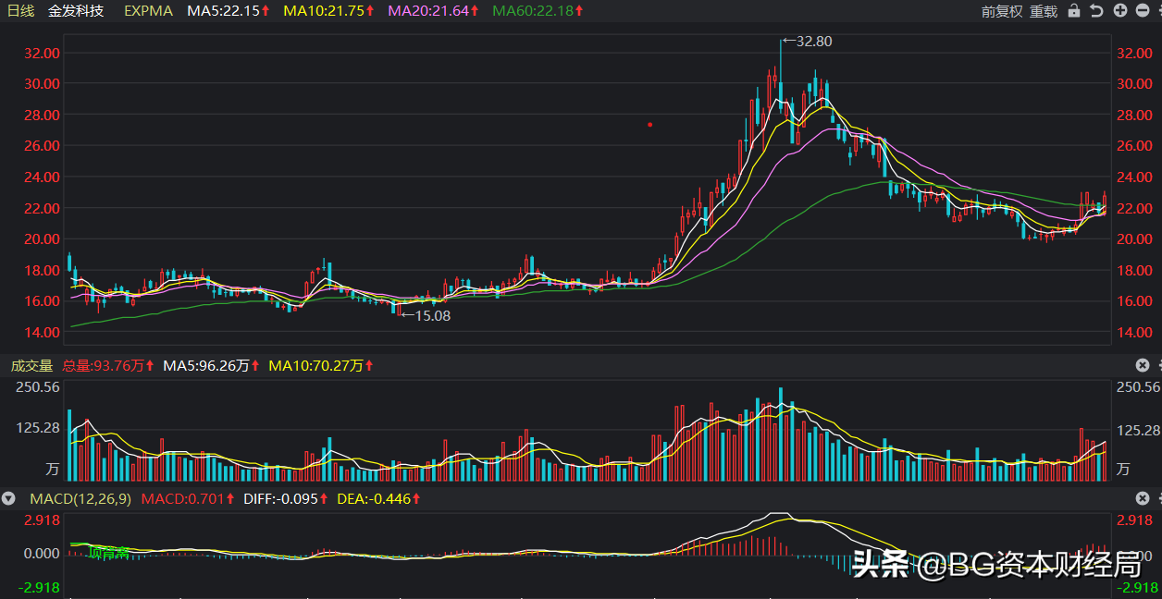Viewport: 1162px width, 599px height.
Task: Click the volume MA10:70.27万 label
Action: click(x=320, y=365)
